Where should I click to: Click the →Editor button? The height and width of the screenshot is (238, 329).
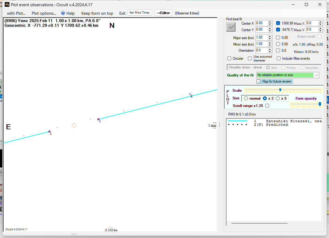point(163,13)
